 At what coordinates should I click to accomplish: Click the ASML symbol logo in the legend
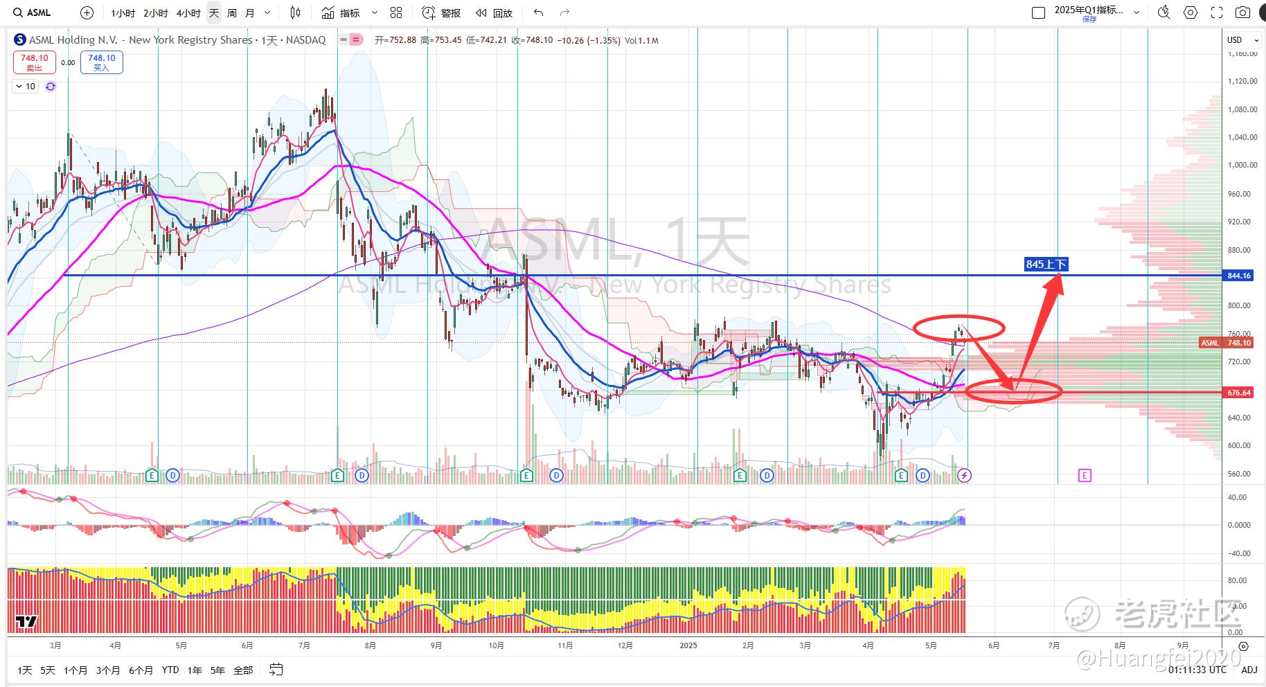coord(20,40)
